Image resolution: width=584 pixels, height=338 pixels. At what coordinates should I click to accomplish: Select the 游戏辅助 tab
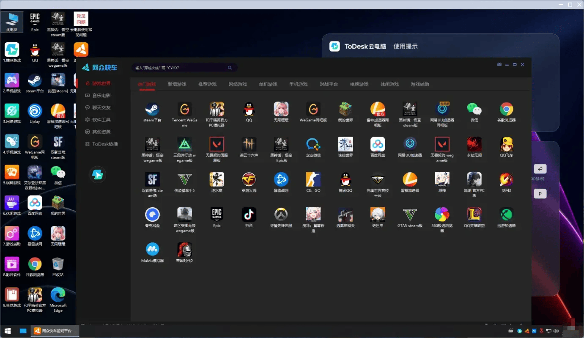pyautogui.click(x=420, y=84)
